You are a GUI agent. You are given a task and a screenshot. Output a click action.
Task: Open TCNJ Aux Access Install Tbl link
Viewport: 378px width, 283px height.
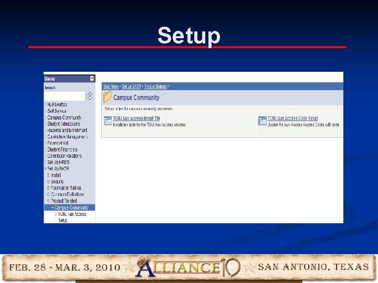point(136,118)
